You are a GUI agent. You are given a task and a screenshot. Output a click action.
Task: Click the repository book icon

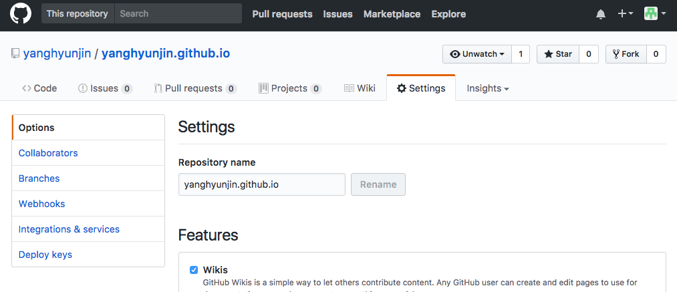coord(15,53)
